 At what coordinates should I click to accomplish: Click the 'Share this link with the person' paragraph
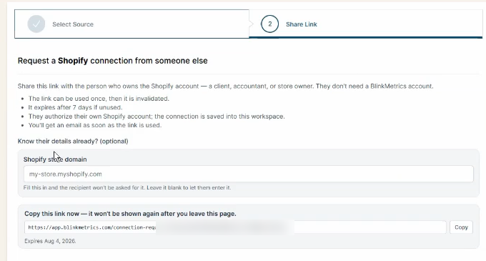point(225,86)
